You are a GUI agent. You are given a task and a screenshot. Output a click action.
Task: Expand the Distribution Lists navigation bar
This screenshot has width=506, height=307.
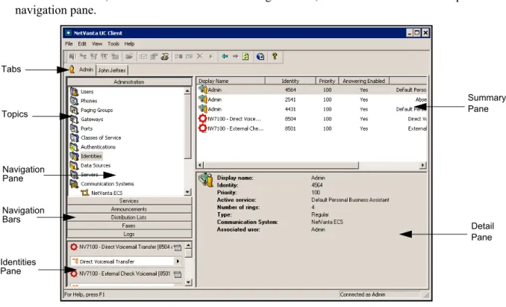129,217
